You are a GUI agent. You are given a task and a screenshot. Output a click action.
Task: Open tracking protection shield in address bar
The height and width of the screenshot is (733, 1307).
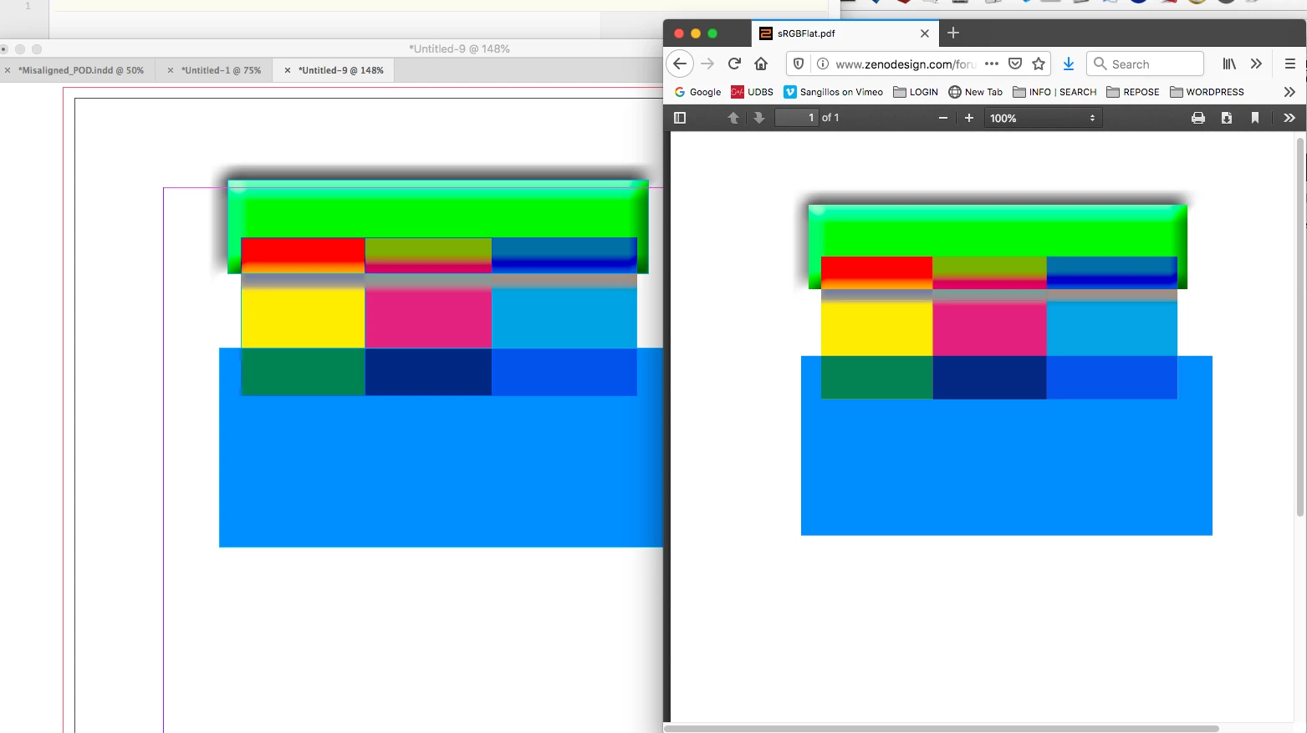[x=799, y=64]
